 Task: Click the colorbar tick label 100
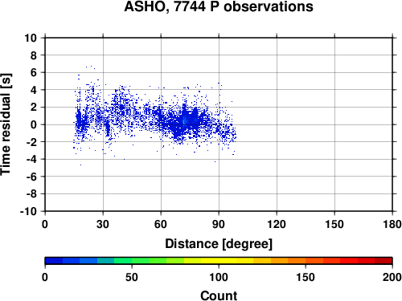coord(219,277)
